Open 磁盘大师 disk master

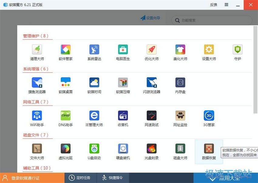pos(180,151)
